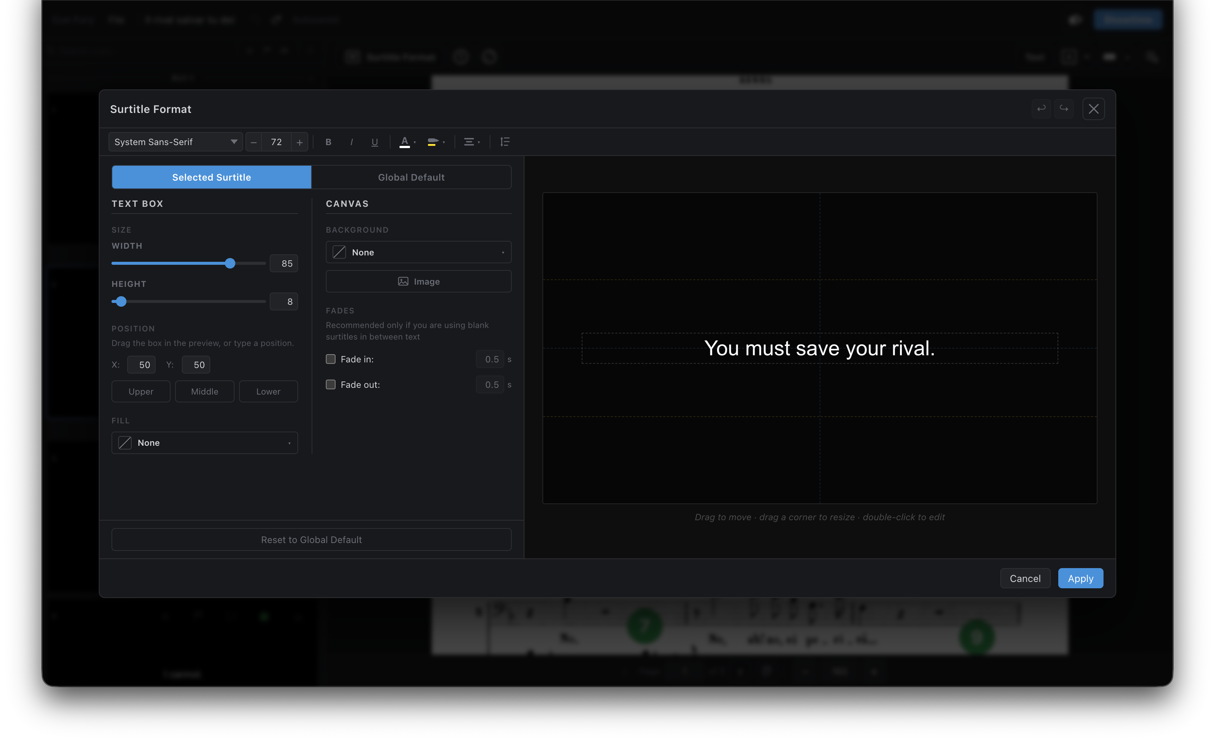
Task: Set position to Upper
Action: (141, 392)
